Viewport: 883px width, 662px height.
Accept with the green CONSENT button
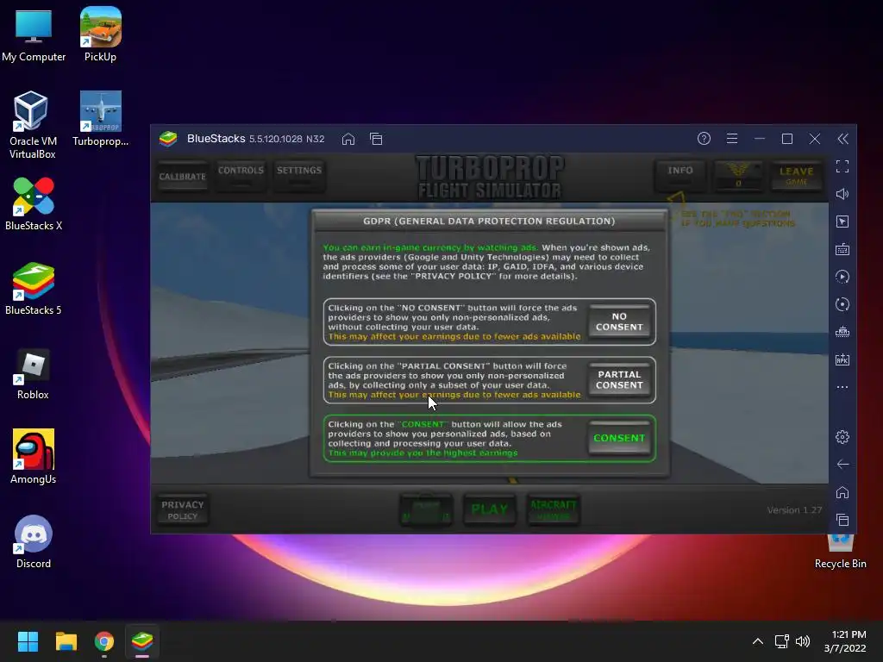[619, 438]
